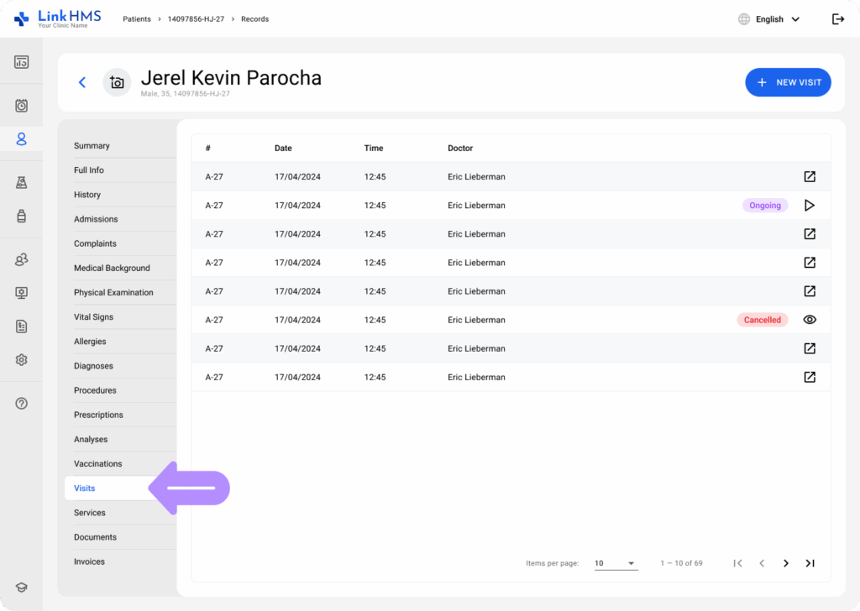Expand the English language dropdown

pyautogui.click(x=768, y=19)
